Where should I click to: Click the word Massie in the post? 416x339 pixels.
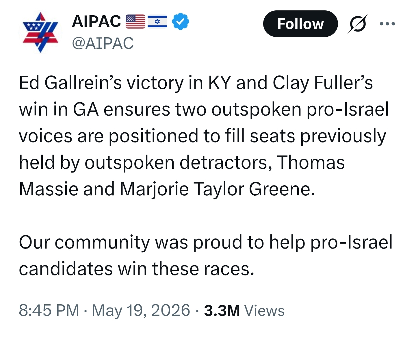pyautogui.click(x=49, y=189)
